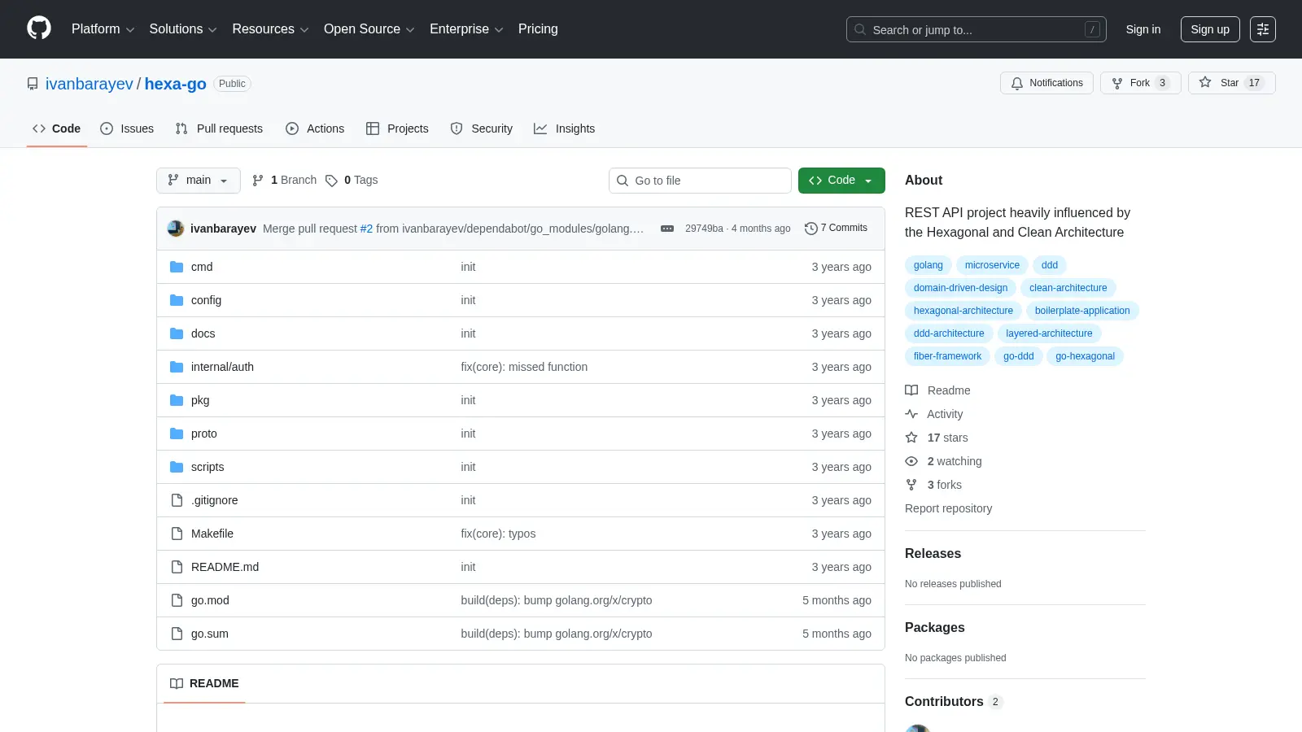The height and width of the screenshot is (732, 1302).
Task: Click the README.md file icon
Action: pyautogui.click(x=177, y=567)
